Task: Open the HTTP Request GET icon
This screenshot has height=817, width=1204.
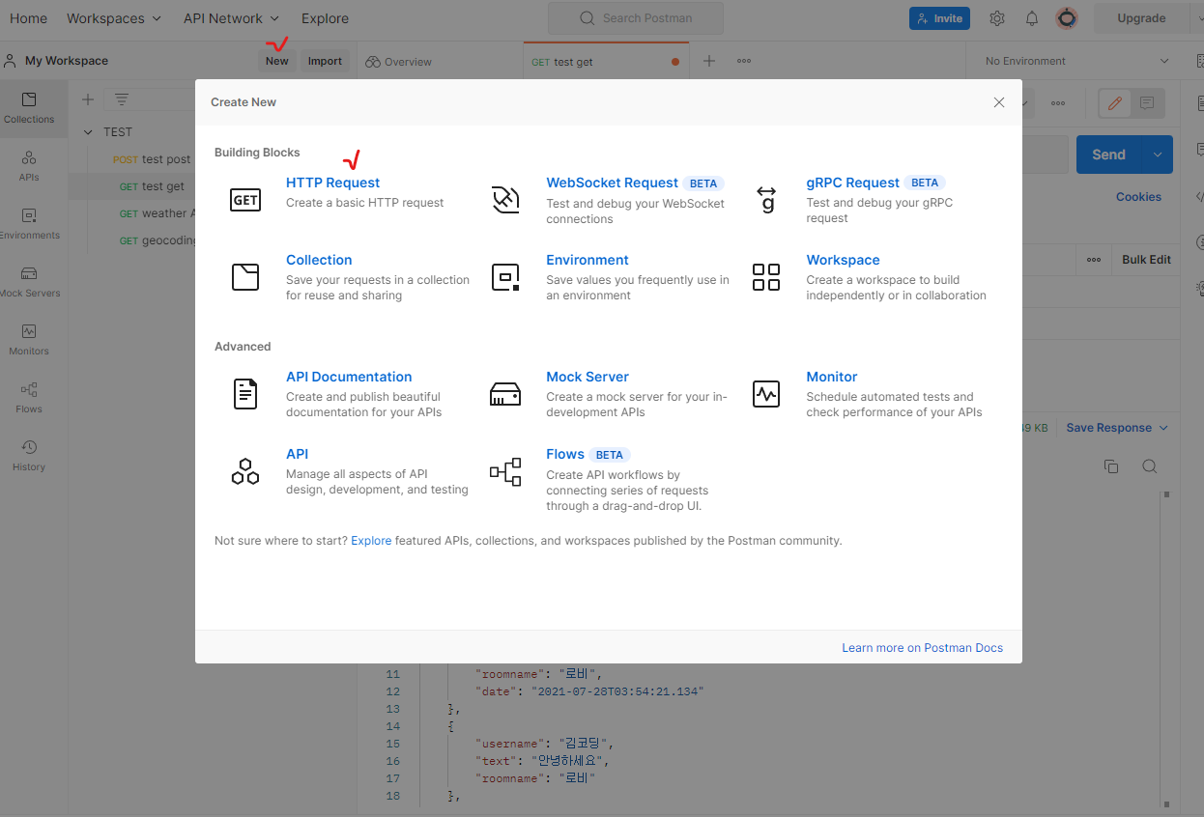Action: click(x=245, y=200)
